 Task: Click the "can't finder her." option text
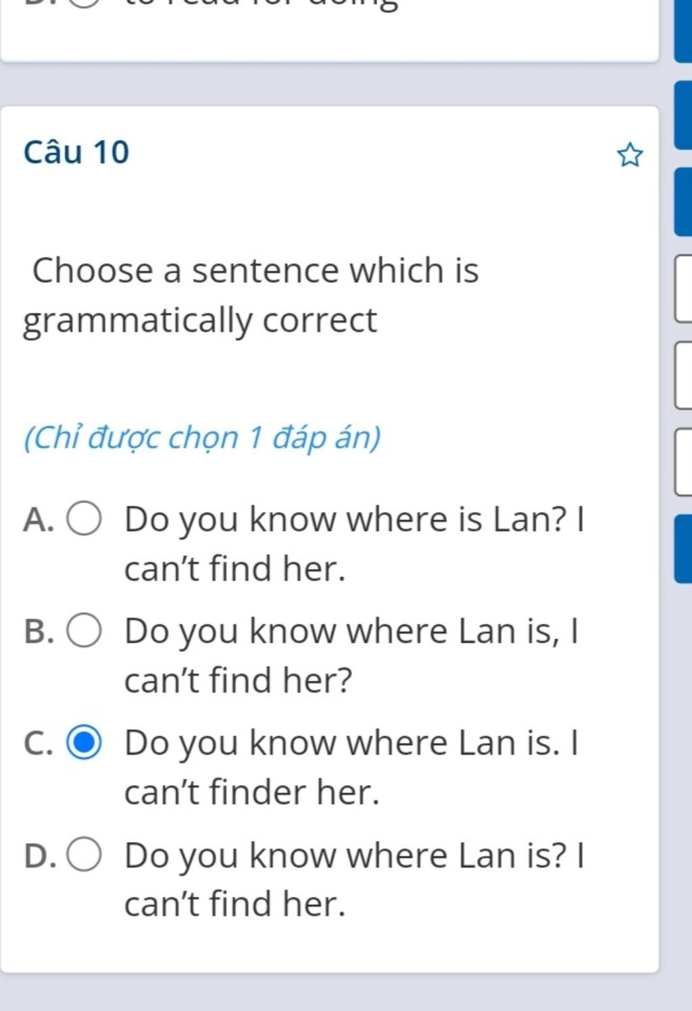click(251, 792)
